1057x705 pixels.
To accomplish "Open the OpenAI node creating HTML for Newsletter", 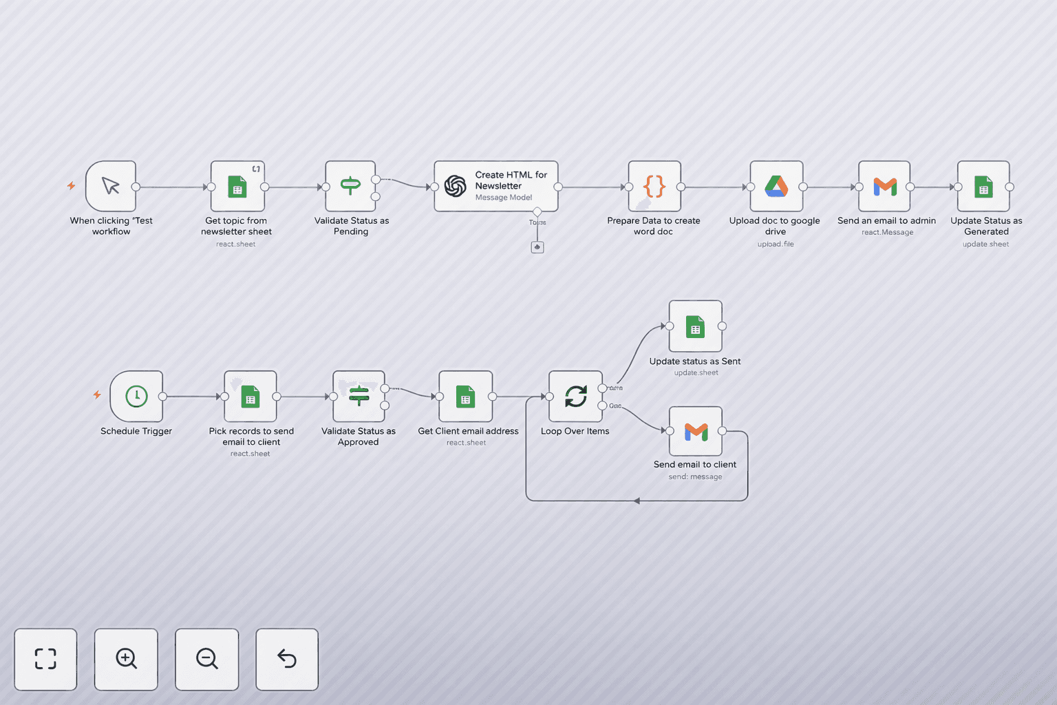I will [495, 185].
